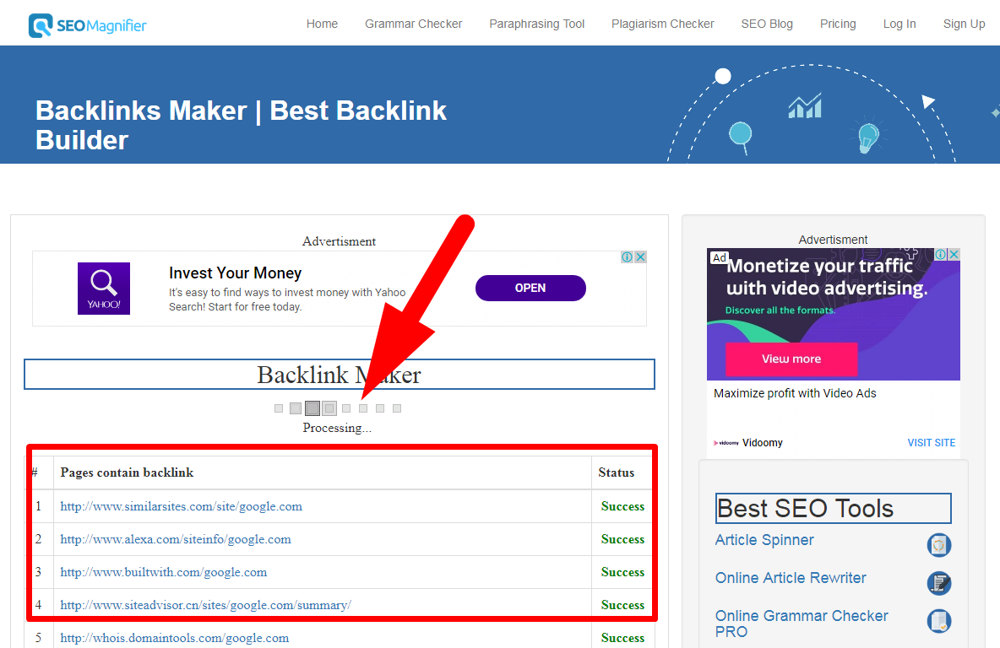Open ad info icon on Vidoomy ad

[x=941, y=254]
